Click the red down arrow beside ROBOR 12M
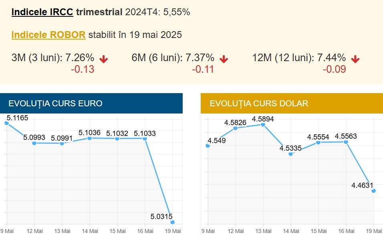This screenshot has width=383, height=235. click(x=355, y=59)
